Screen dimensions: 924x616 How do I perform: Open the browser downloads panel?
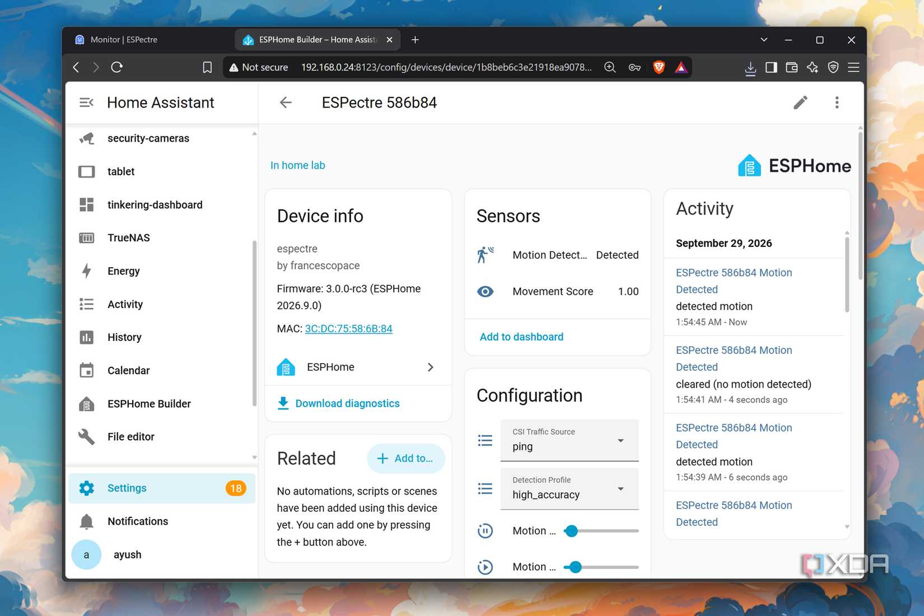750,68
